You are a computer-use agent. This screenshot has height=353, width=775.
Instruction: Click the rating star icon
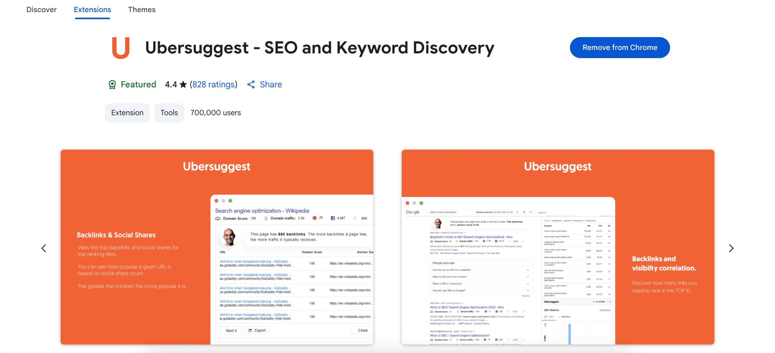coord(183,85)
